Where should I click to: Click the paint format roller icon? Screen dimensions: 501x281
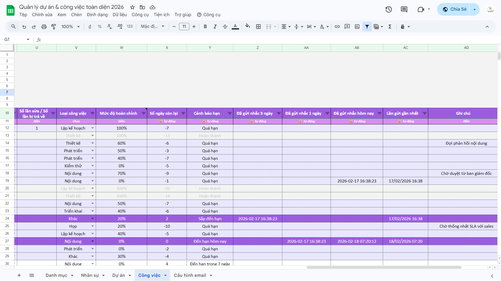coord(54,27)
